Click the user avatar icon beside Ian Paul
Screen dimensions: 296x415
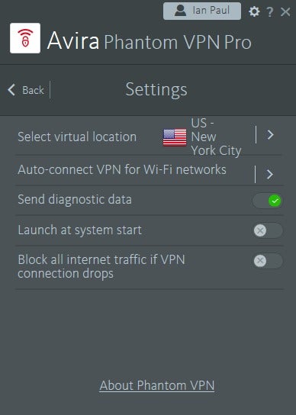pyautogui.click(x=180, y=11)
